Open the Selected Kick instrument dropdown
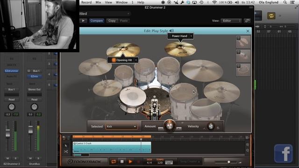The width and height of the screenshot is (299, 168). click(x=121, y=126)
